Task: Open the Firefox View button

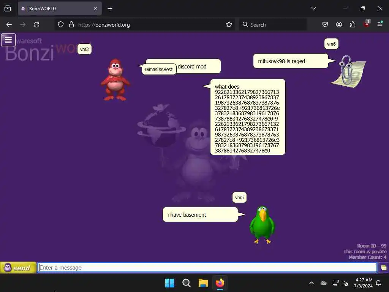Action: 8,8
